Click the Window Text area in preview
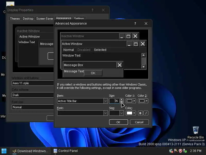Screen dimensions: 206x155 tap(71, 56)
